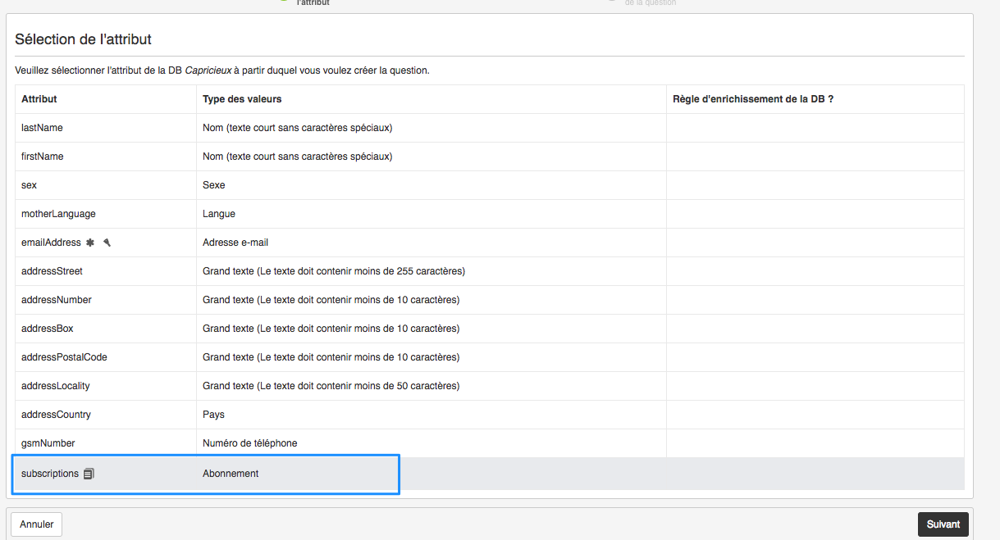Viewport: 1000px width, 540px height.
Task: Select the addressPostalCode attribute row
Action: tap(105, 356)
